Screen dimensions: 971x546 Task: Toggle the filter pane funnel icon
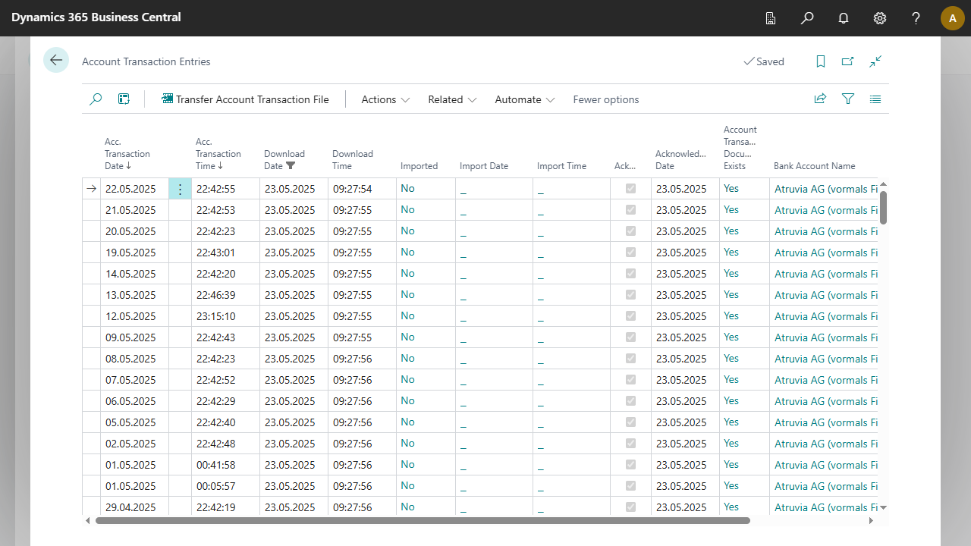pyautogui.click(x=848, y=99)
